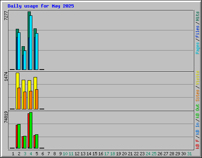This screenshot has height=158, width=202.
Task: Click the Hits legend label
Action: (197, 16)
